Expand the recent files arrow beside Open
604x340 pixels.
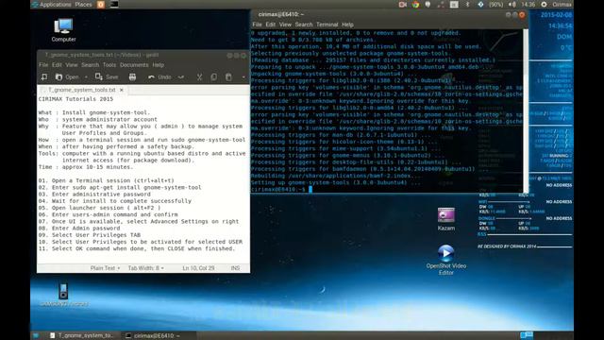pyautogui.click(x=86, y=77)
